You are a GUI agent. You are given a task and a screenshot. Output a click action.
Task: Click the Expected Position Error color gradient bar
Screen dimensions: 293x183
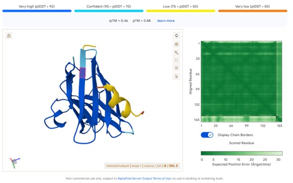(242, 153)
